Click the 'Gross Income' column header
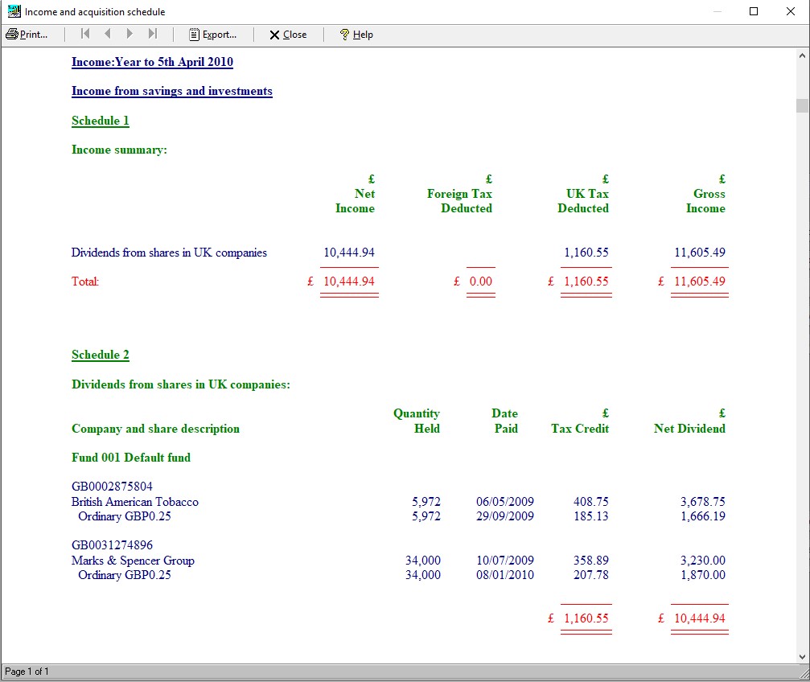Screen dimensions: 810x682 click(x=705, y=201)
